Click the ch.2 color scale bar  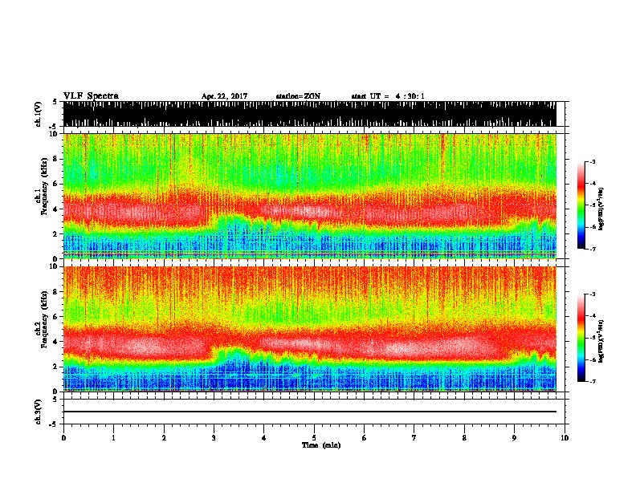click(581, 338)
